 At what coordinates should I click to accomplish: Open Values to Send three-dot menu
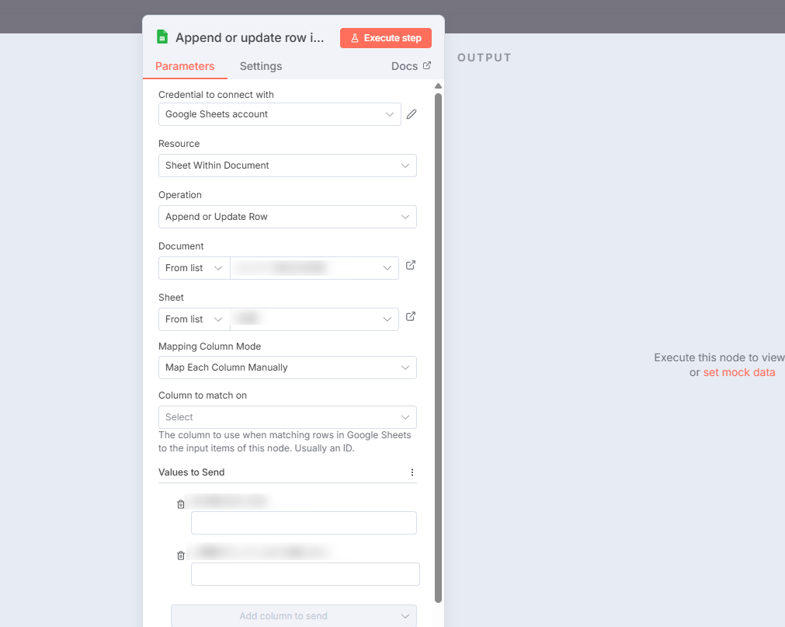[x=412, y=472]
